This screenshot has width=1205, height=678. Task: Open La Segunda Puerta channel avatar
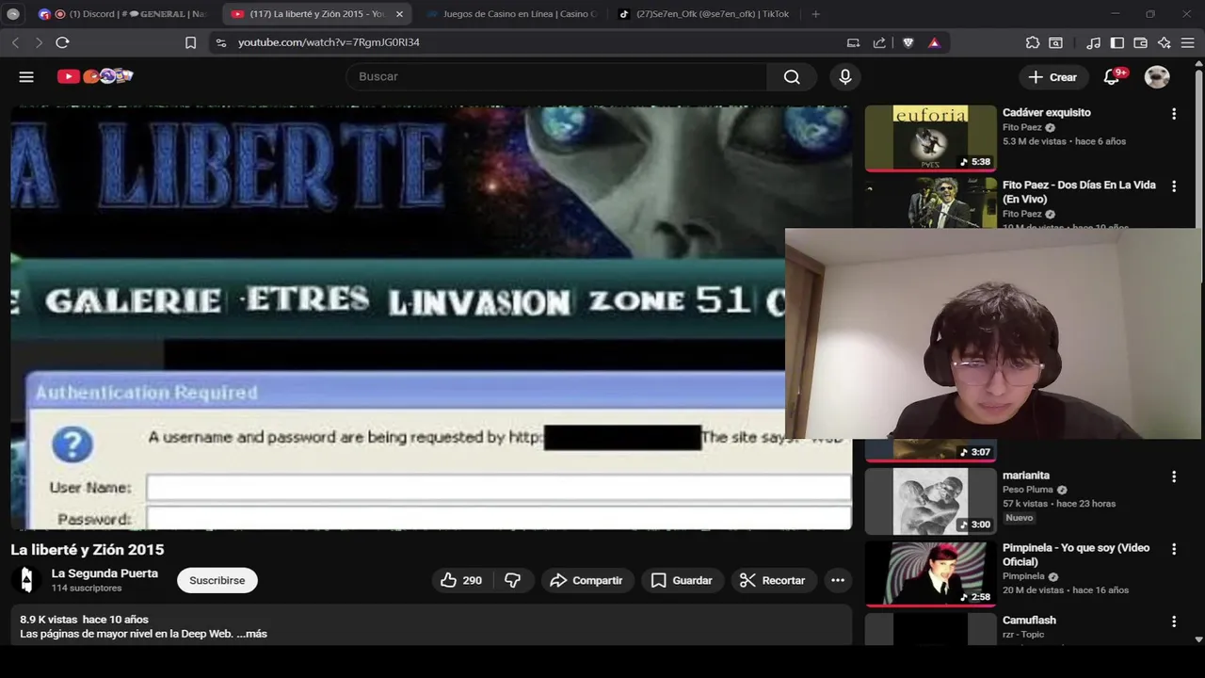click(x=26, y=580)
